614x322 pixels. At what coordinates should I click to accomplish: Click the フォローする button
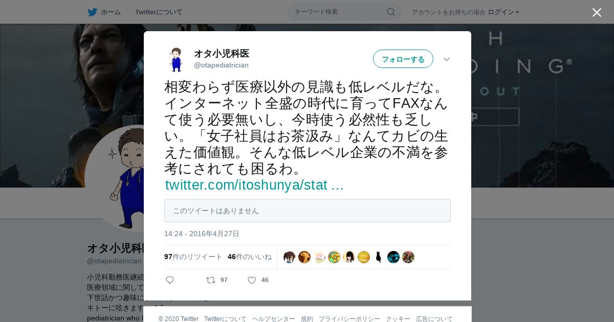pos(403,59)
